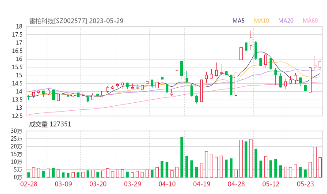Screen dimensions: 327x194
Task: Click the 25万 volume axis label
Action: tap(16, 138)
